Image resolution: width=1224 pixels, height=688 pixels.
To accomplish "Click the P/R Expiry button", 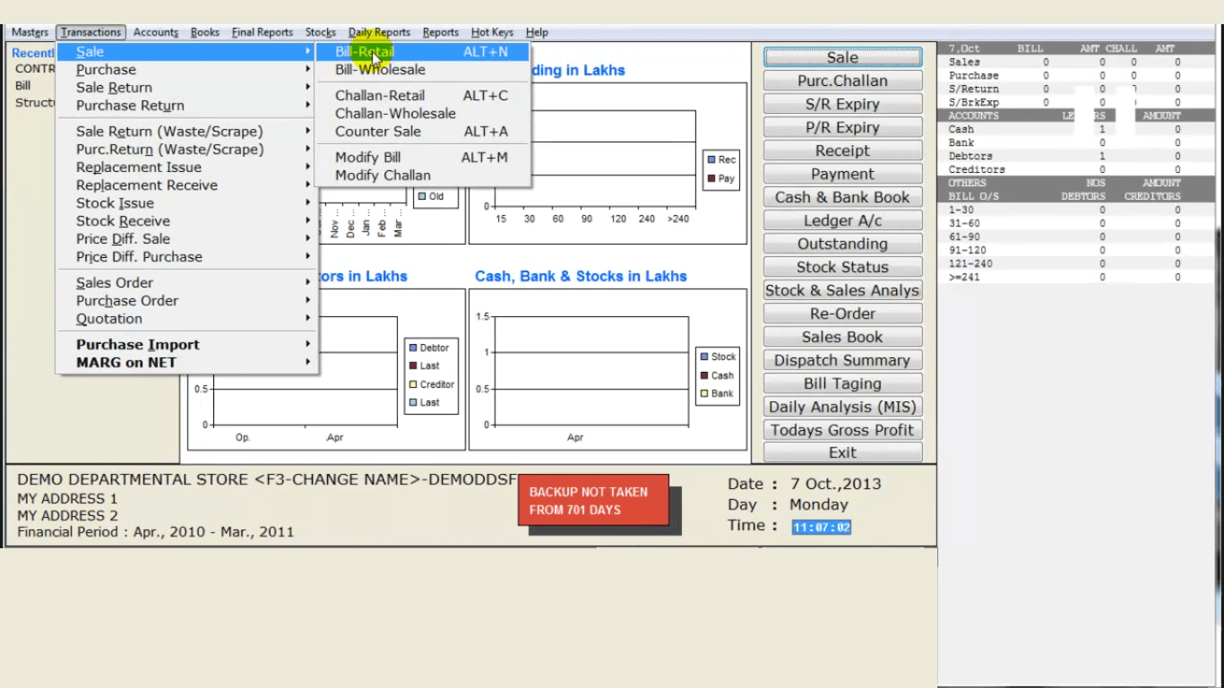I will click(842, 127).
